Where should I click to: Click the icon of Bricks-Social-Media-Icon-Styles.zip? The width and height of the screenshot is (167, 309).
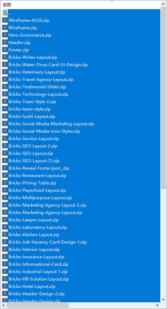5,131
